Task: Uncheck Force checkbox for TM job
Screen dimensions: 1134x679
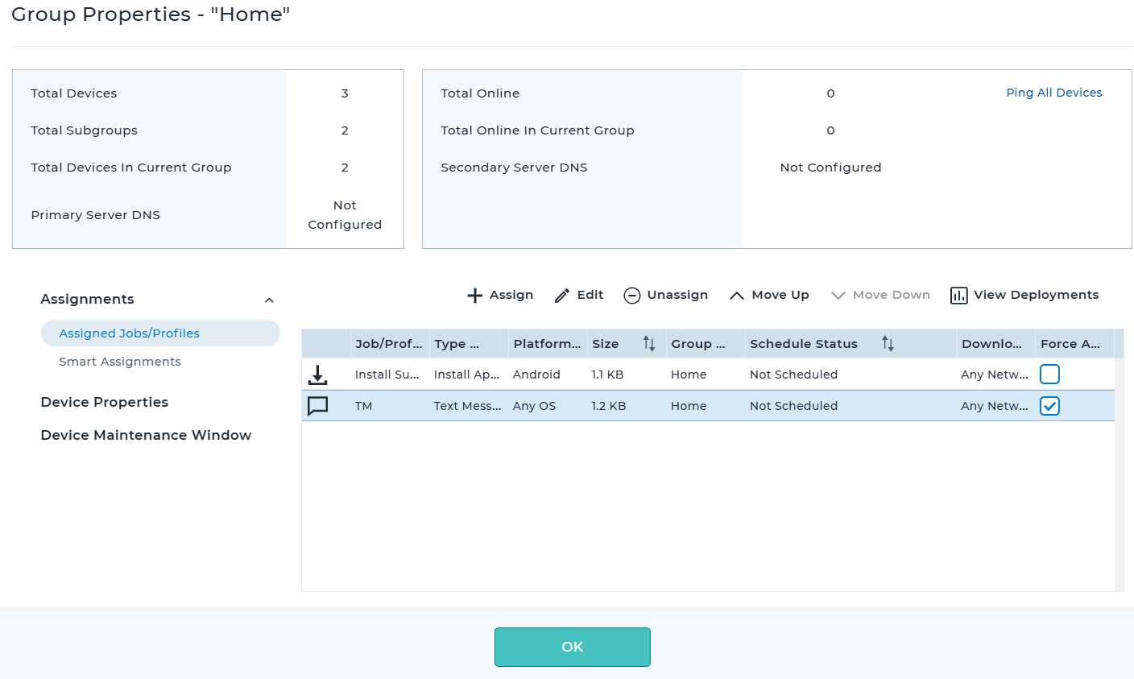Action: coord(1049,406)
